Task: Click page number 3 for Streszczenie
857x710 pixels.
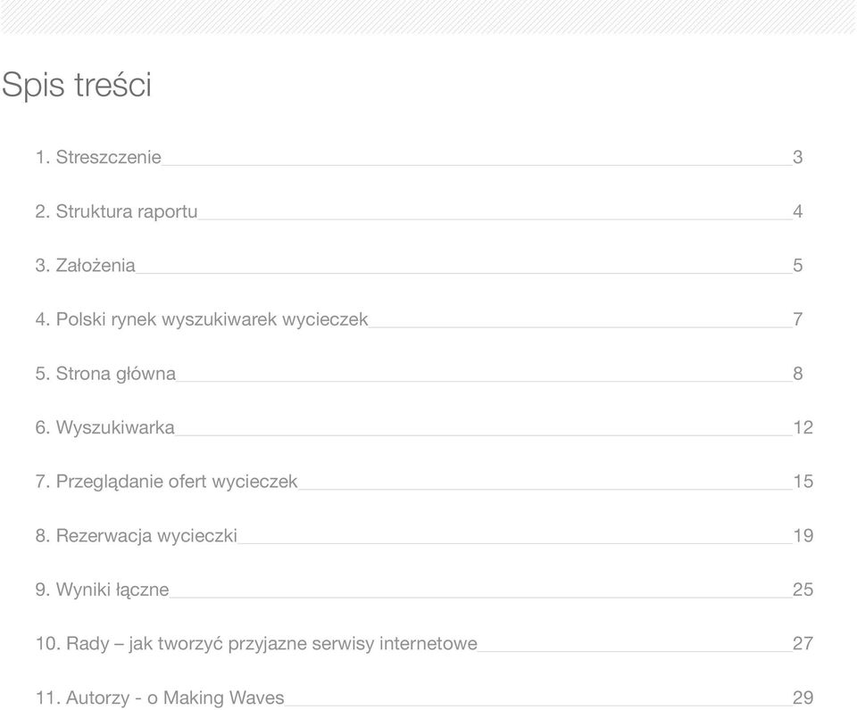Action: coord(798,157)
